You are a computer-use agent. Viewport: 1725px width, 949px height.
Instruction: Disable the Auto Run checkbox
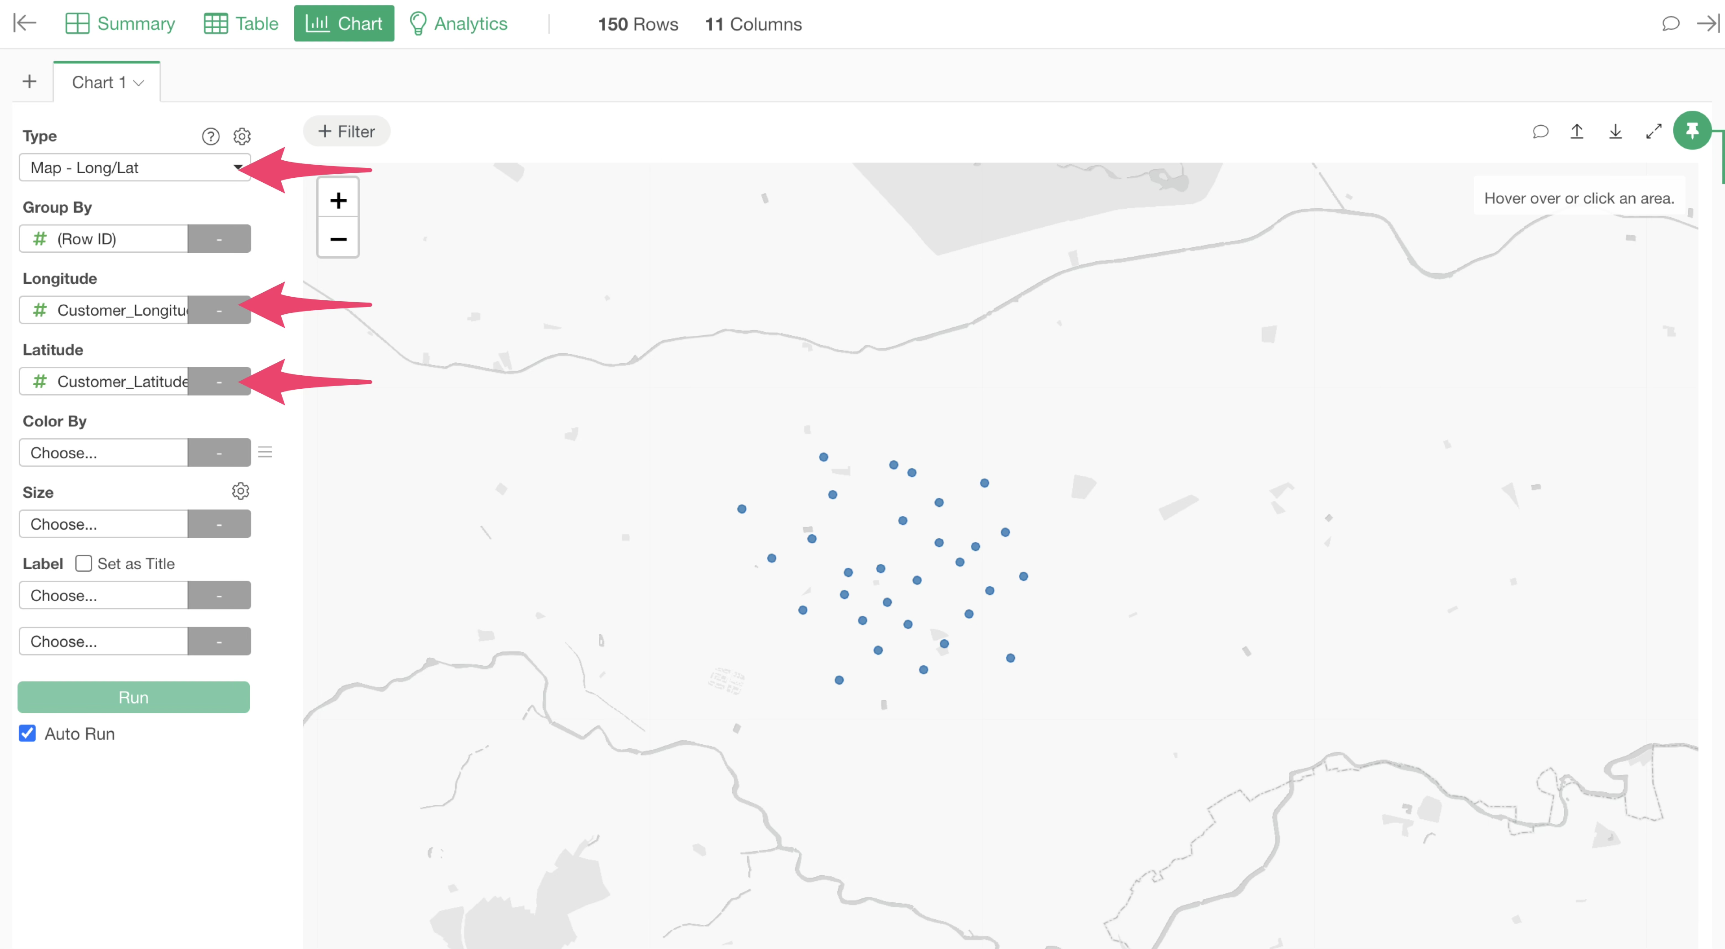tap(27, 734)
